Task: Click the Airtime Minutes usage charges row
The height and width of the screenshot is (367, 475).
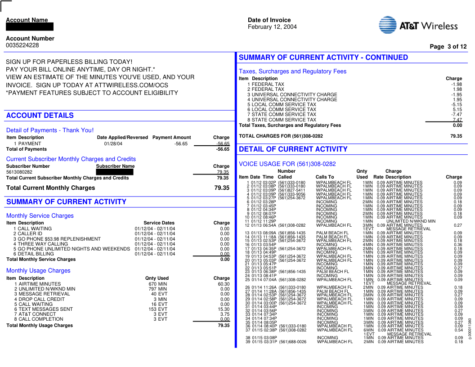Action: (39, 284)
